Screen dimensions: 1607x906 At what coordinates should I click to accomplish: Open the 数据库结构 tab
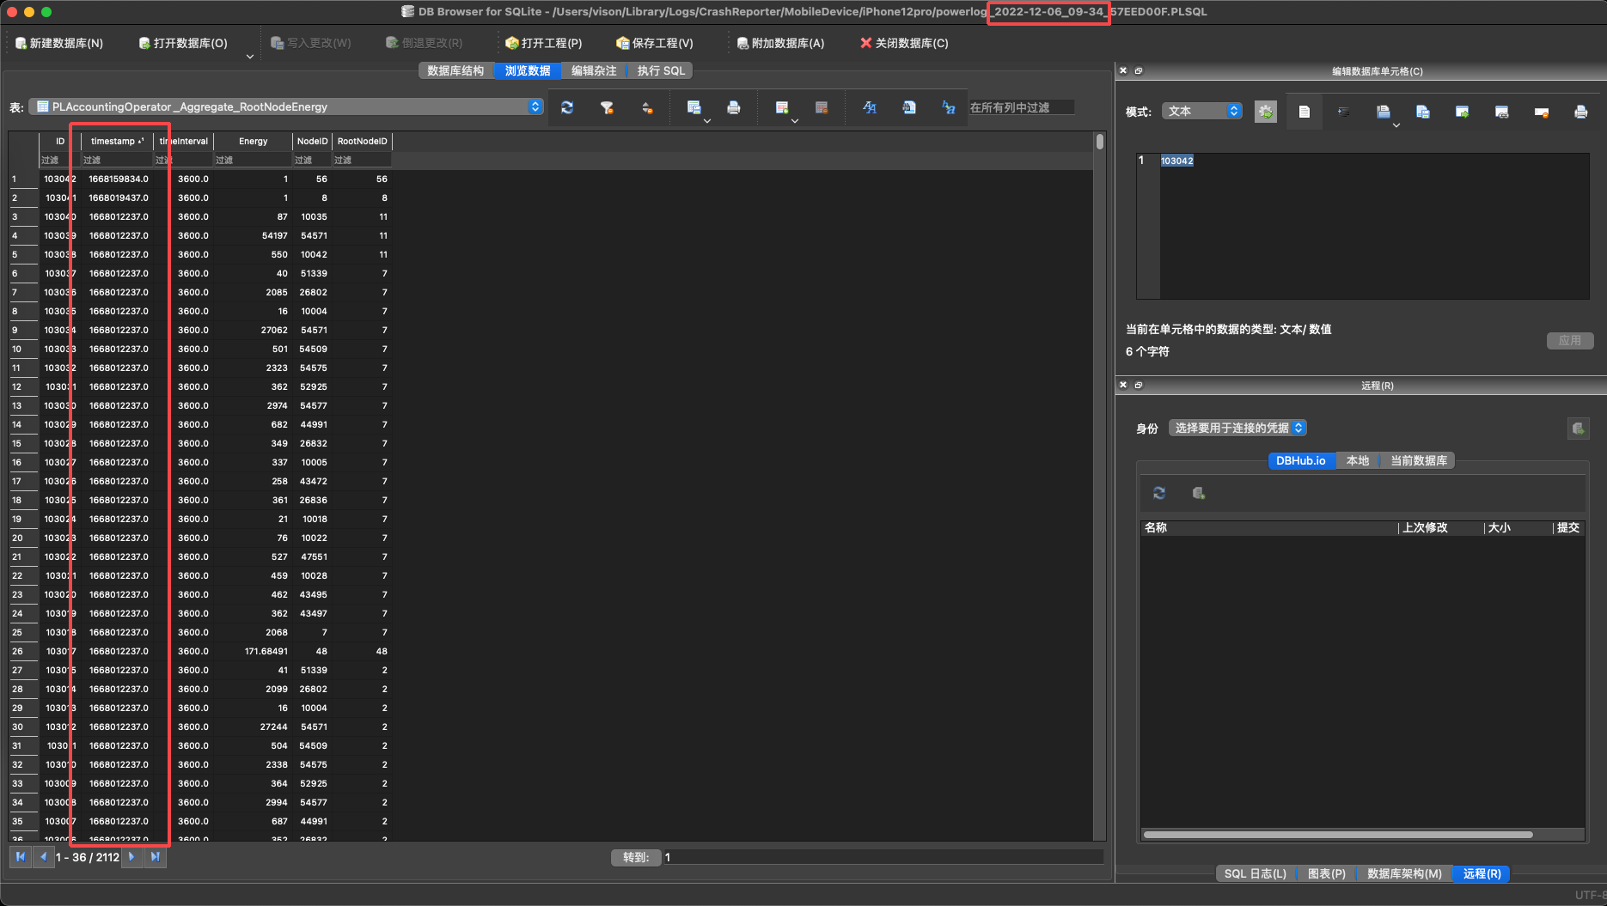pyautogui.click(x=455, y=70)
